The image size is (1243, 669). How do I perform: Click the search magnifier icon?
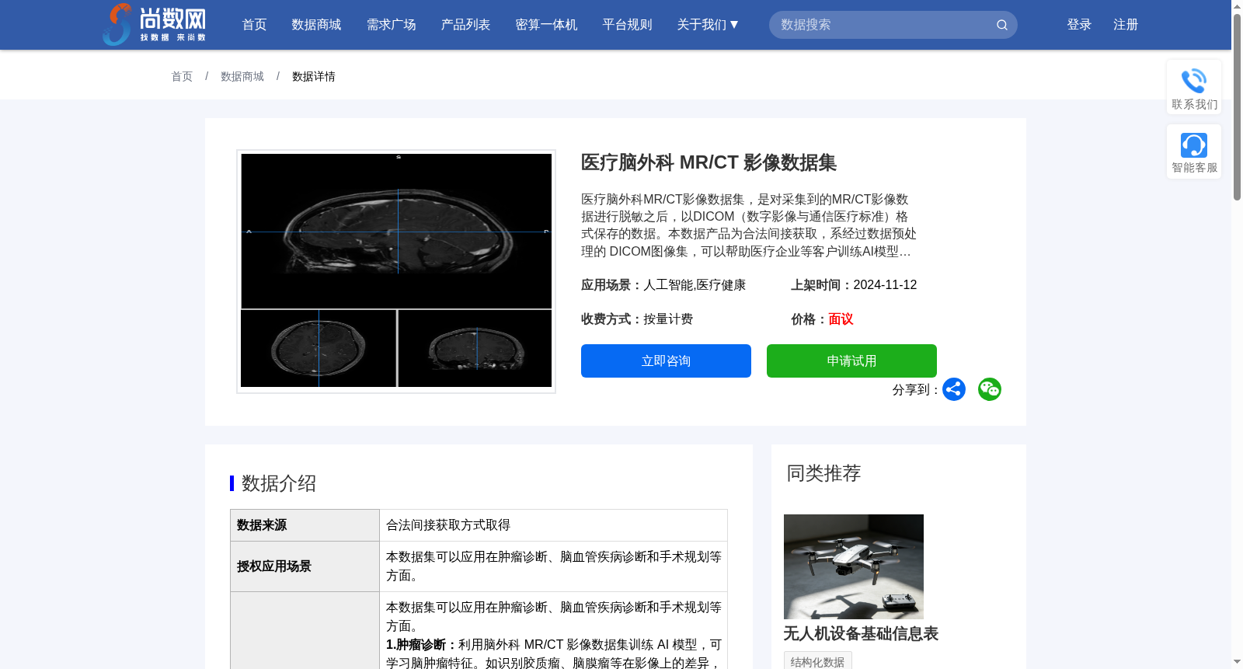pyautogui.click(x=1002, y=25)
